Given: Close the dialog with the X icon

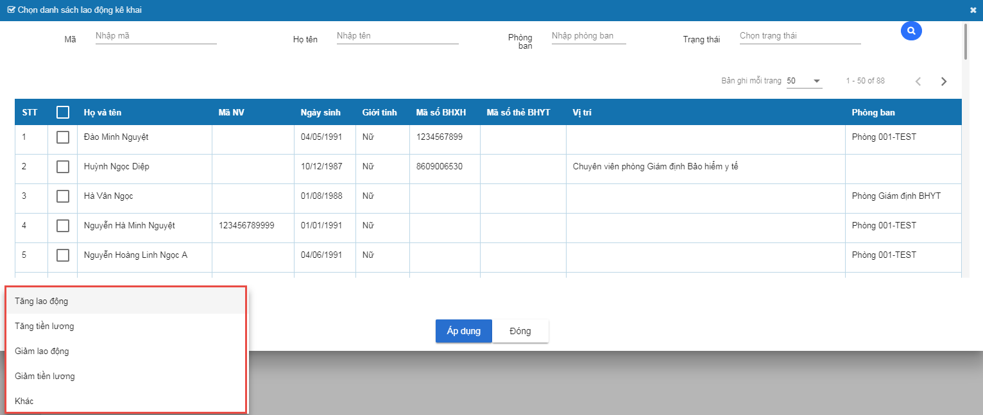Looking at the screenshot, I should coord(973,10).
